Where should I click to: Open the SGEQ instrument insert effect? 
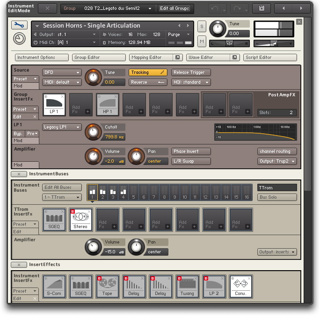point(81,287)
